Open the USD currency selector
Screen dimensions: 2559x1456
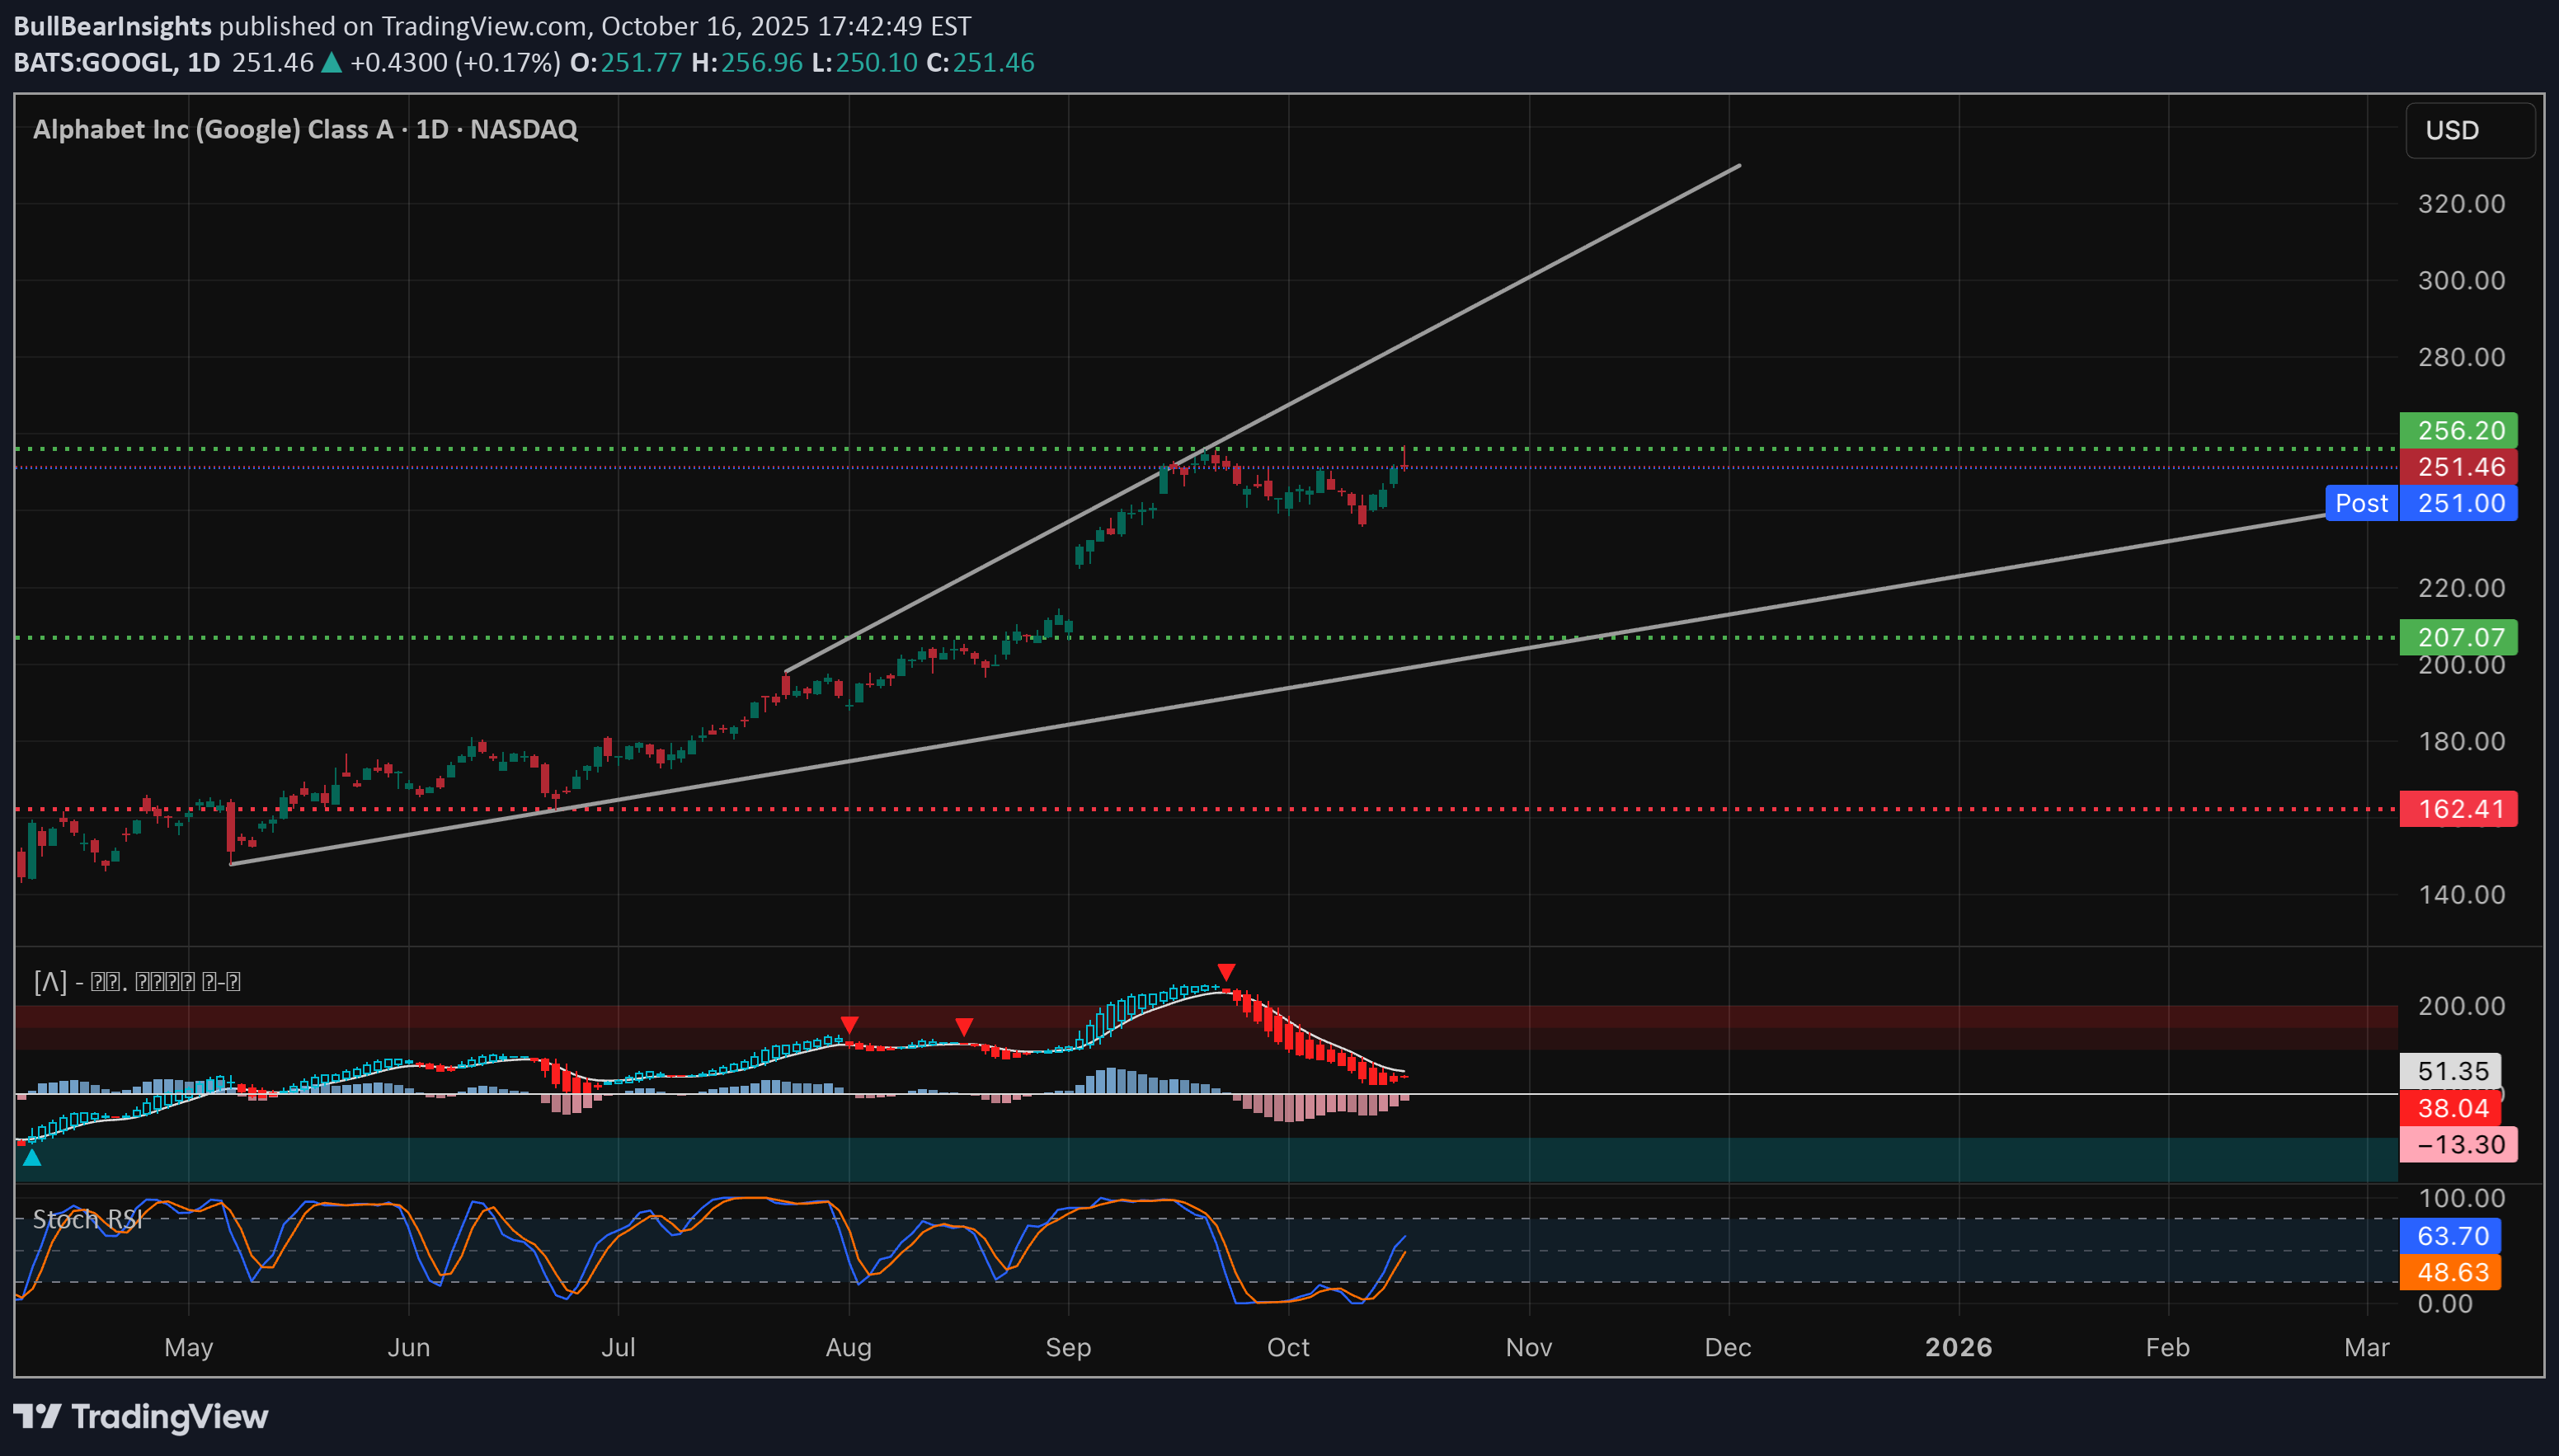(2468, 130)
